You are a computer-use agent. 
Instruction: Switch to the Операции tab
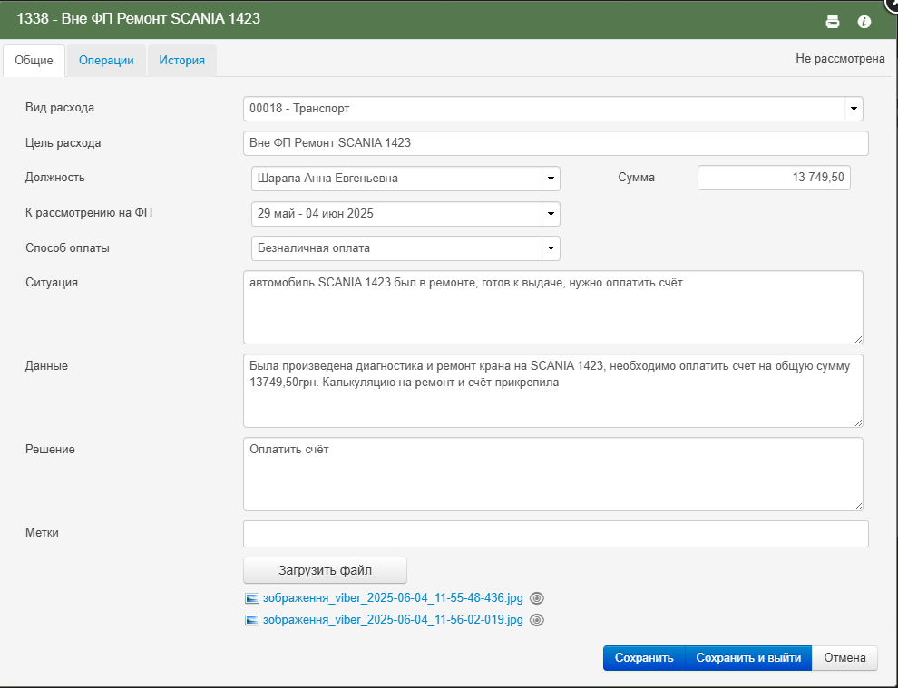[106, 61]
